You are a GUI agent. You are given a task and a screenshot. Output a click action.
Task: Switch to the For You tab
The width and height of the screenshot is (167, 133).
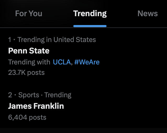29,14
